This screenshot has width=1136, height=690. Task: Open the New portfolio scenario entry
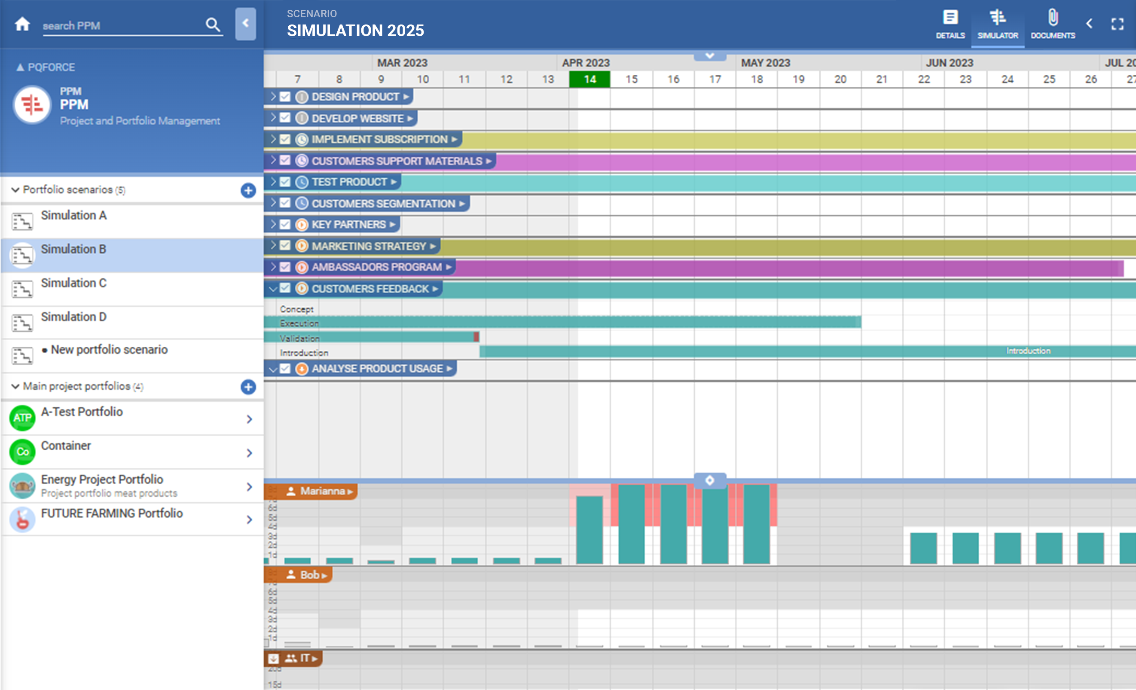click(x=132, y=356)
